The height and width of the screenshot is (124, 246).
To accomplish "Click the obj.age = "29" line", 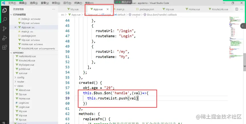I will pyautogui.click(x=99, y=88).
